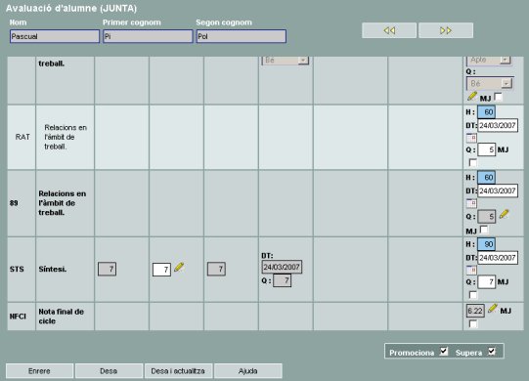Check MJ box in Nota final de cicle row
This screenshot has height=381, width=529.
point(473,324)
